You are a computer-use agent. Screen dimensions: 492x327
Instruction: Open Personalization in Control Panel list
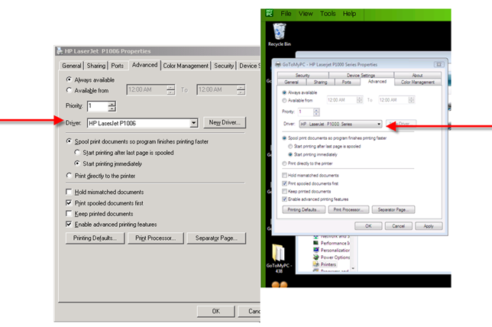point(332,250)
